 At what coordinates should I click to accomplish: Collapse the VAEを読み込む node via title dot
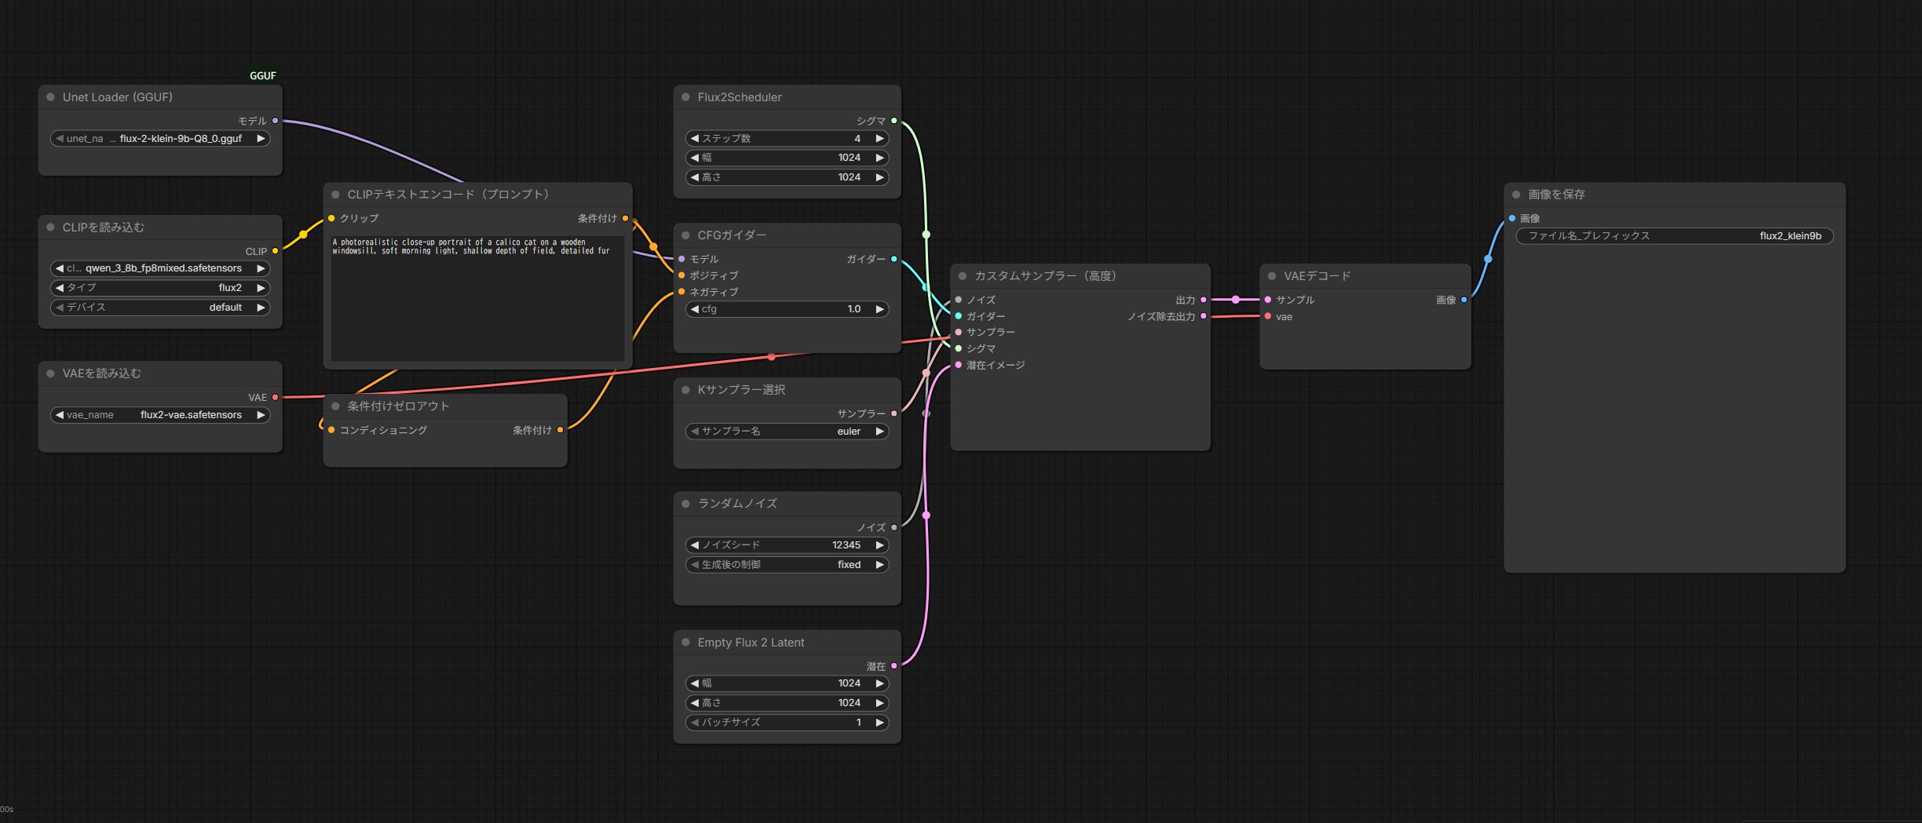pos(50,373)
